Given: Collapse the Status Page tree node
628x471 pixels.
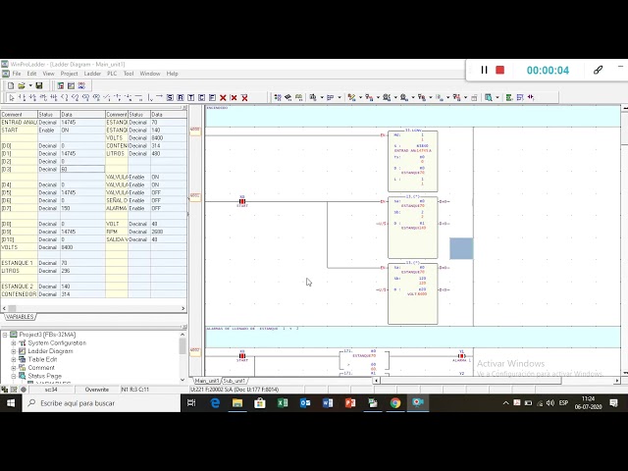Looking at the screenshot, I should (14, 376).
